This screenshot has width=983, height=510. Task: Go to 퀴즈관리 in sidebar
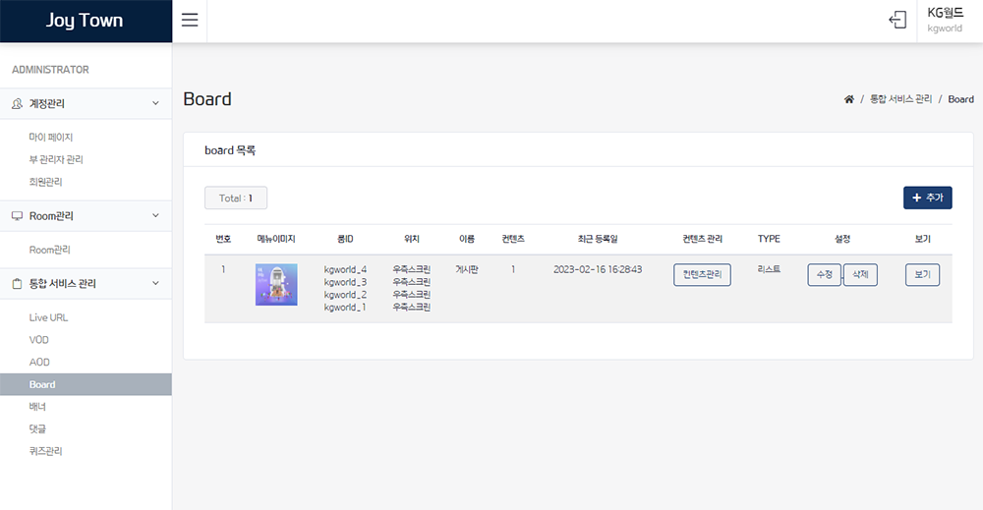[x=46, y=451]
